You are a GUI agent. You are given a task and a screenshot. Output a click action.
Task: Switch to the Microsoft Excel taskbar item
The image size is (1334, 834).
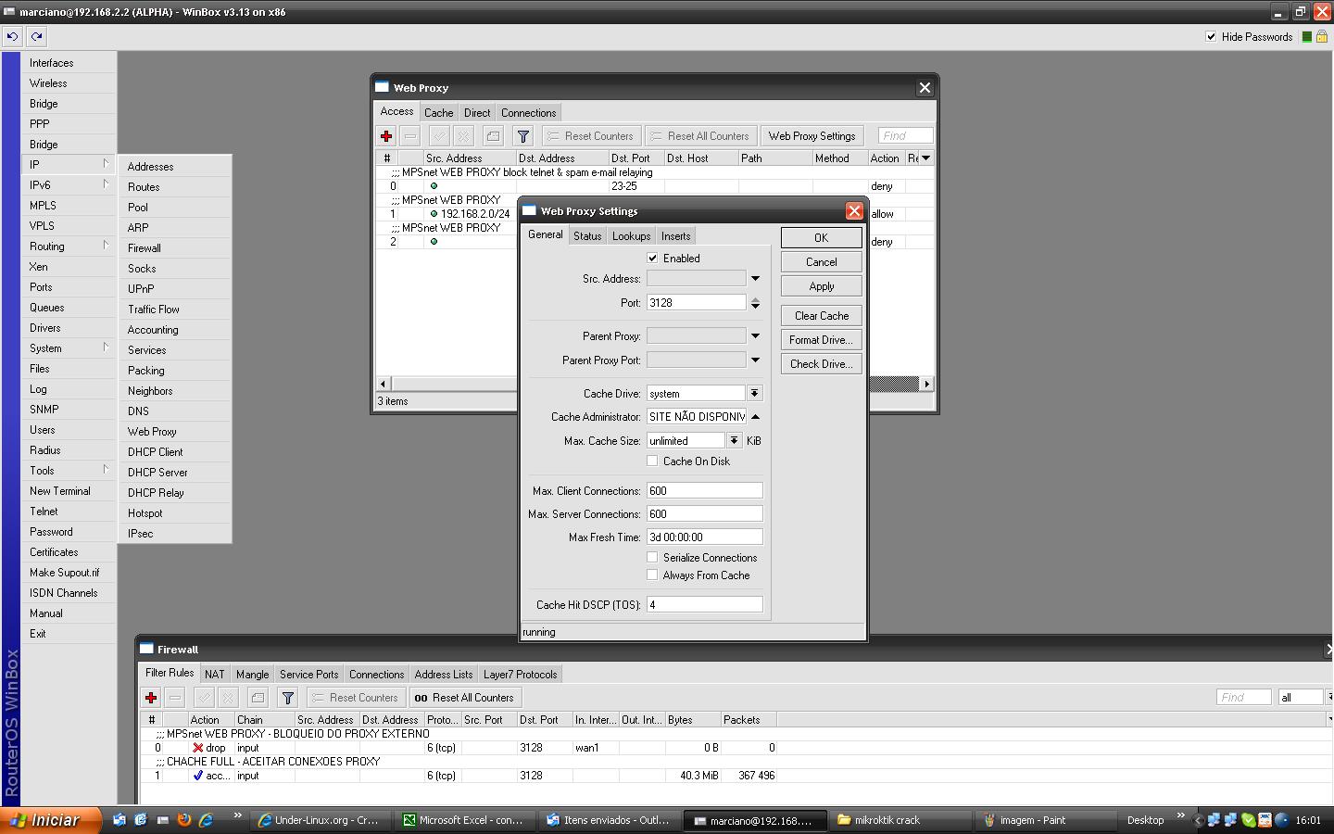tap(464, 820)
